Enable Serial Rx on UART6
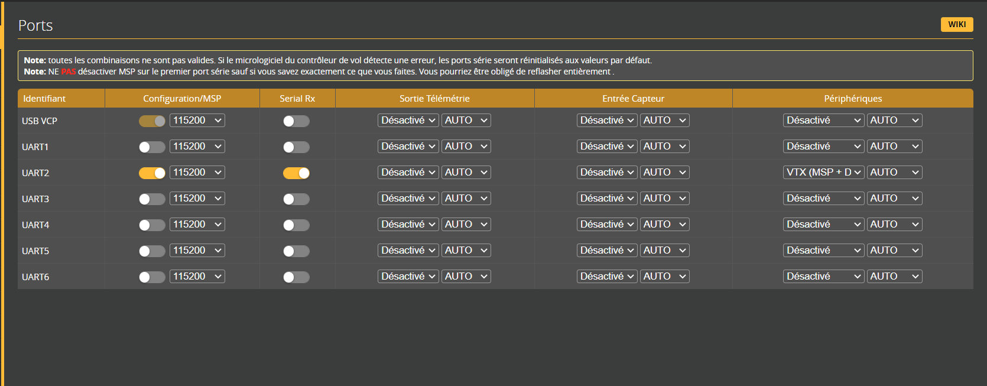This screenshot has width=987, height=386. (x=296, y=277)
